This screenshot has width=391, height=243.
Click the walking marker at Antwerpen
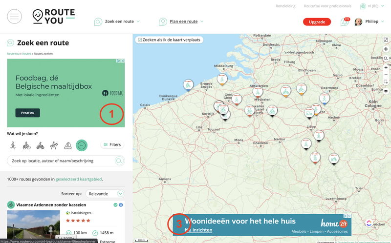point(258,92)
